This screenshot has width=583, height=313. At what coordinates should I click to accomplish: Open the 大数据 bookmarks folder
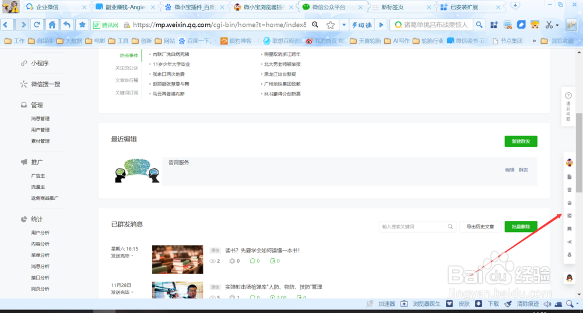pyautogui.click(x=69, y=41)
